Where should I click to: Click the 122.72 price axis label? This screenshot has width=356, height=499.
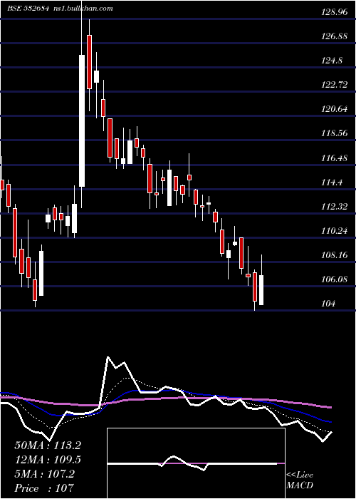(335, 85)
